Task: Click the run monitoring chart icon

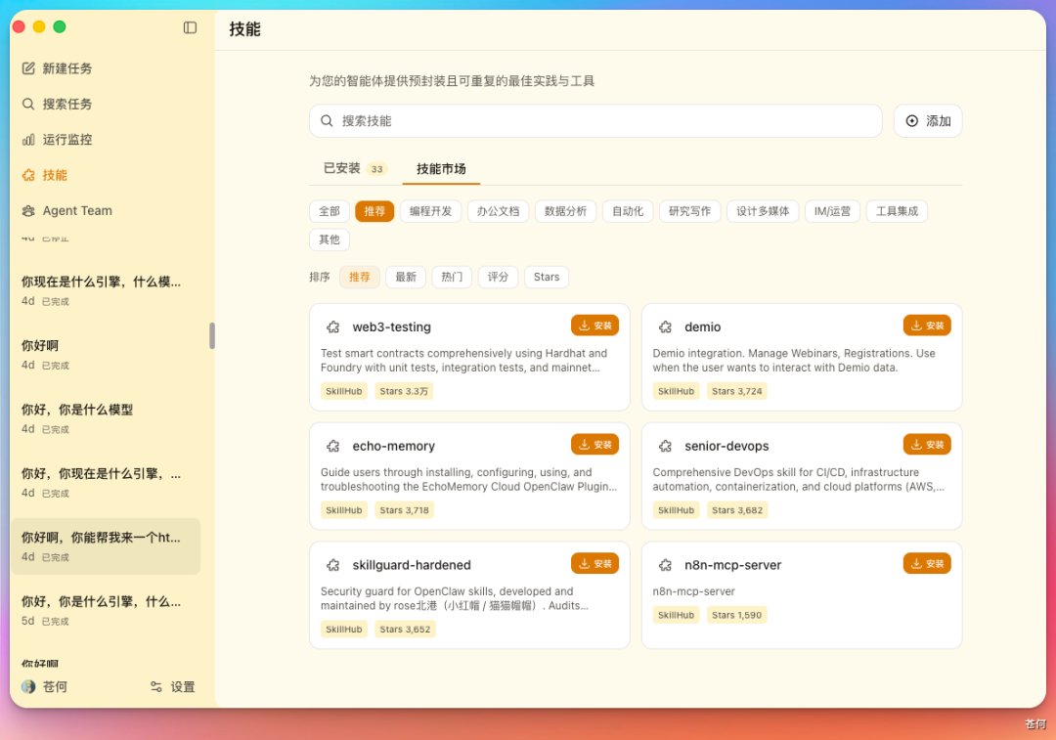Action: click(x=28, y=140)
